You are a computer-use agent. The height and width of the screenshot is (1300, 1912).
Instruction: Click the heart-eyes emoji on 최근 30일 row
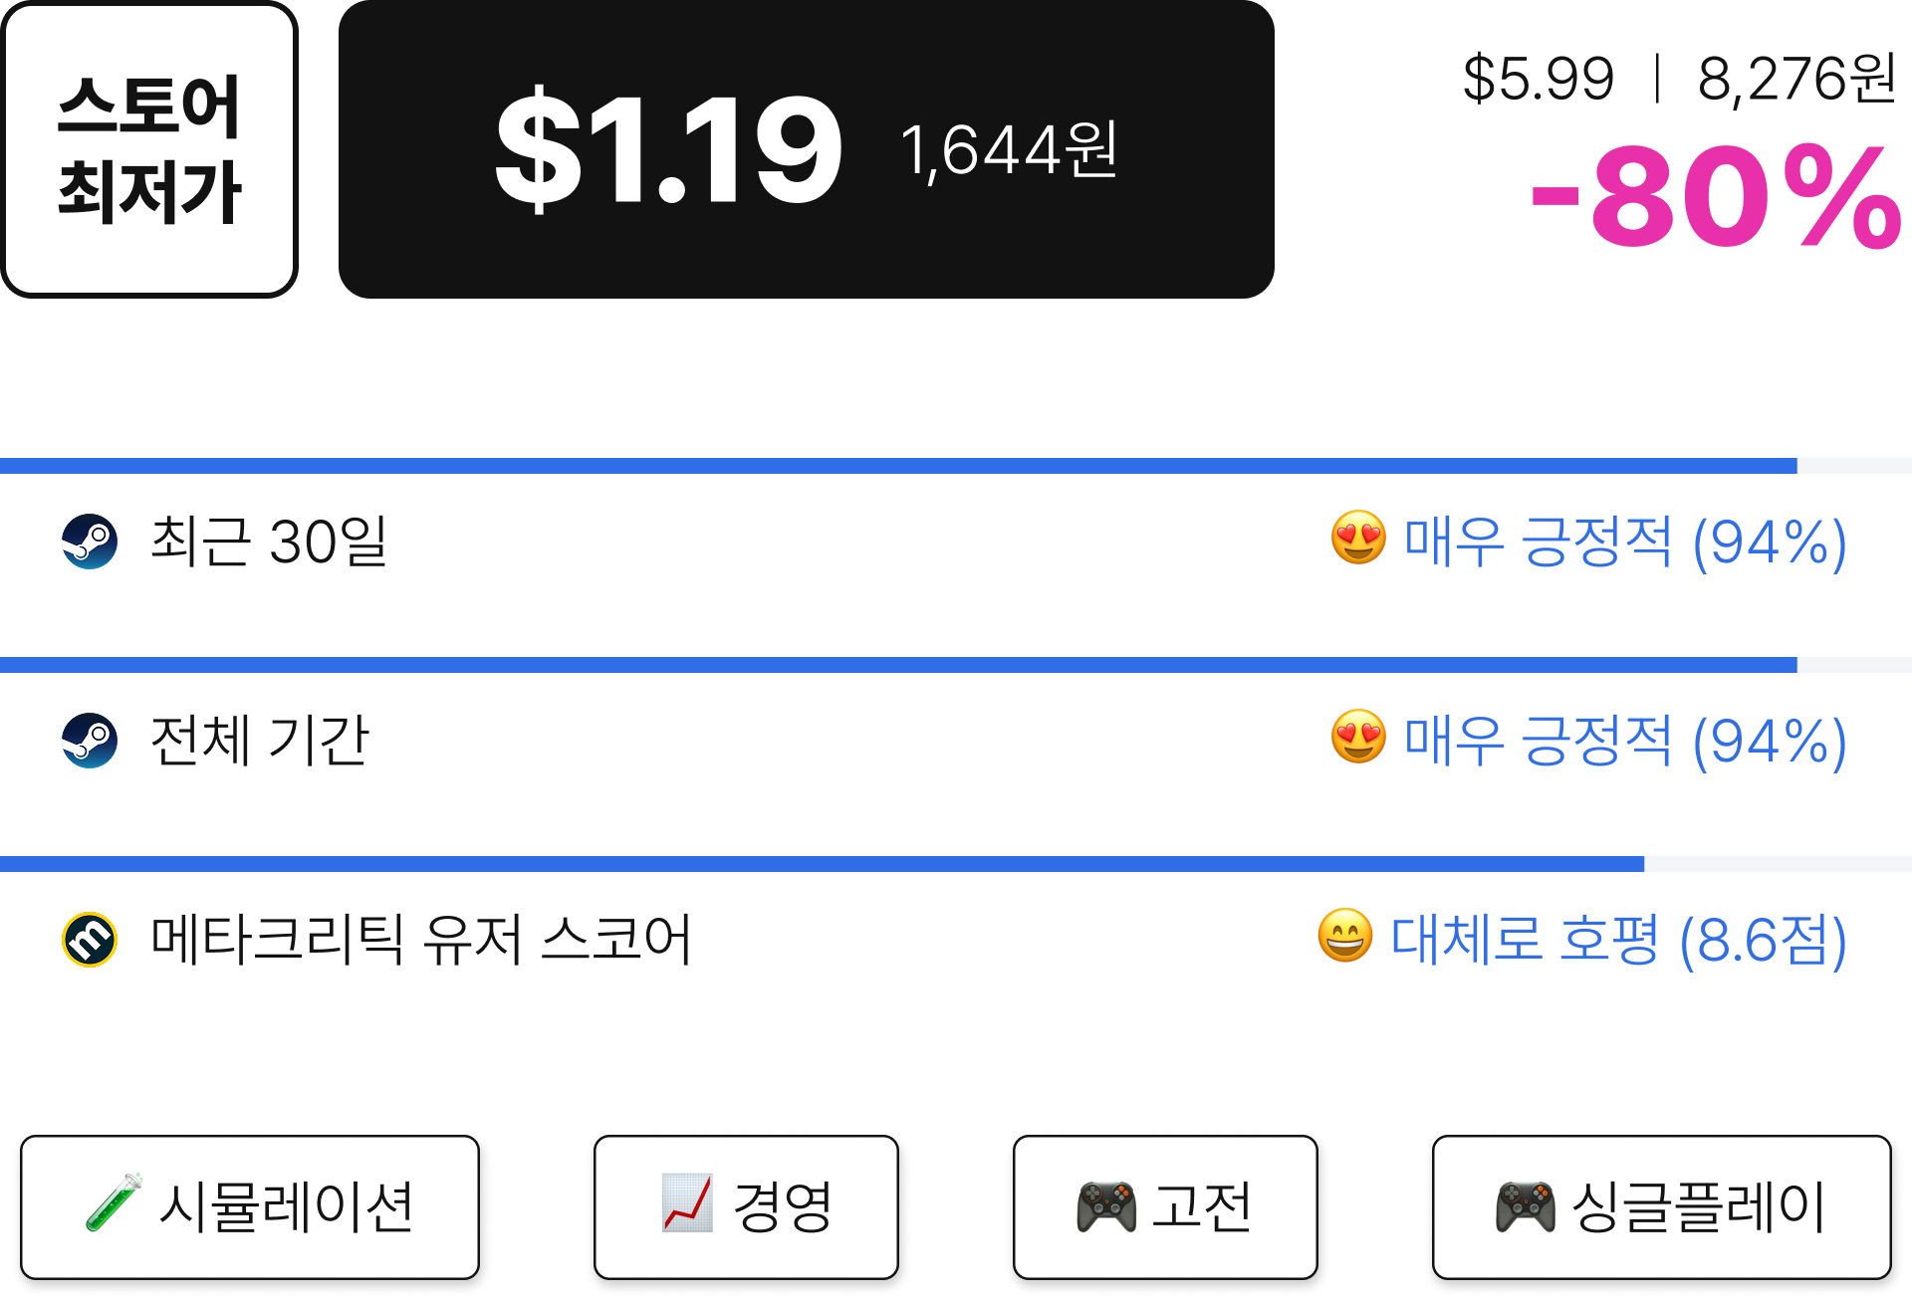click(1358, 539)
